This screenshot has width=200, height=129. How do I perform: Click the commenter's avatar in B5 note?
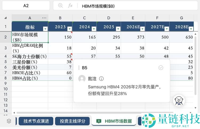point(82,79)
